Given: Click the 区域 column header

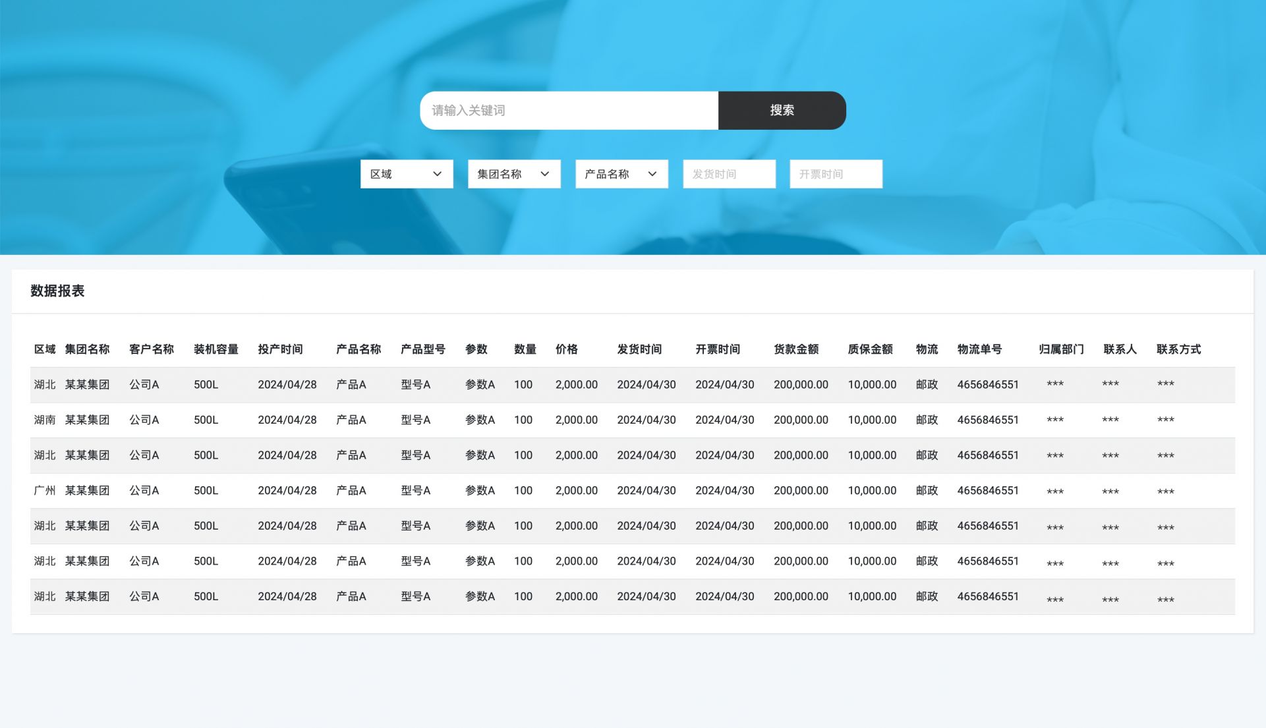Looking at the screenshot, I should pos(45,349).
